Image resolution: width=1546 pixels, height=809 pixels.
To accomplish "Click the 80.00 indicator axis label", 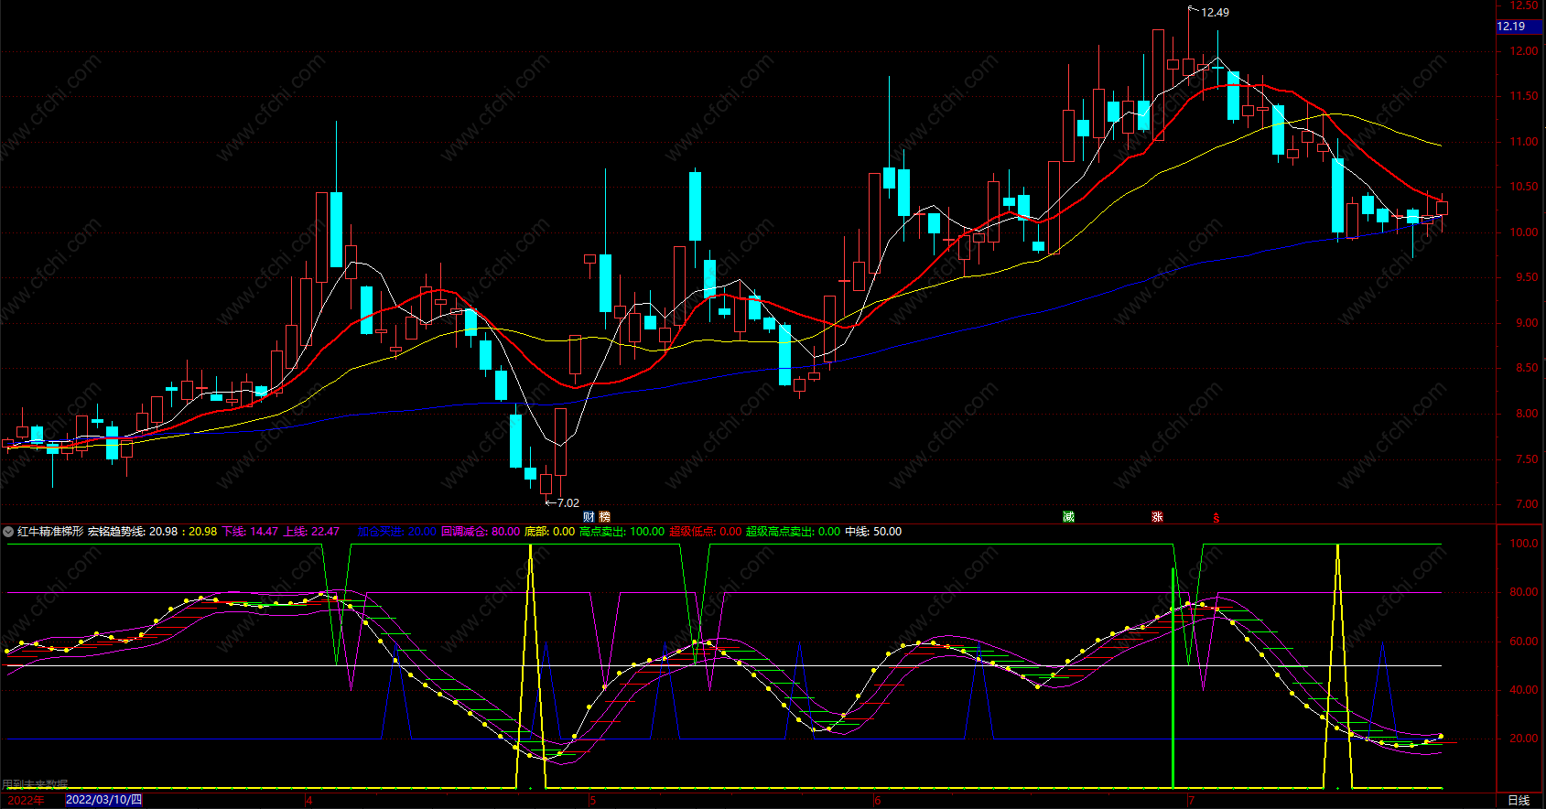I will (1524, 592).
